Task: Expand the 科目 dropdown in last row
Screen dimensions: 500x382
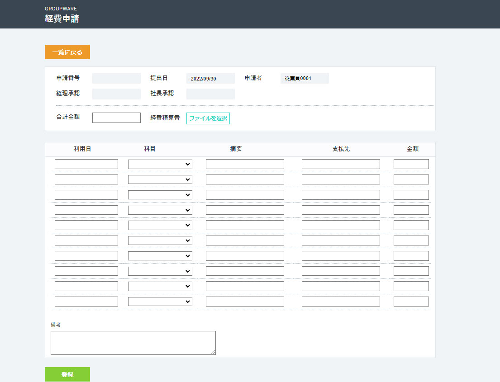Action: 160,302
